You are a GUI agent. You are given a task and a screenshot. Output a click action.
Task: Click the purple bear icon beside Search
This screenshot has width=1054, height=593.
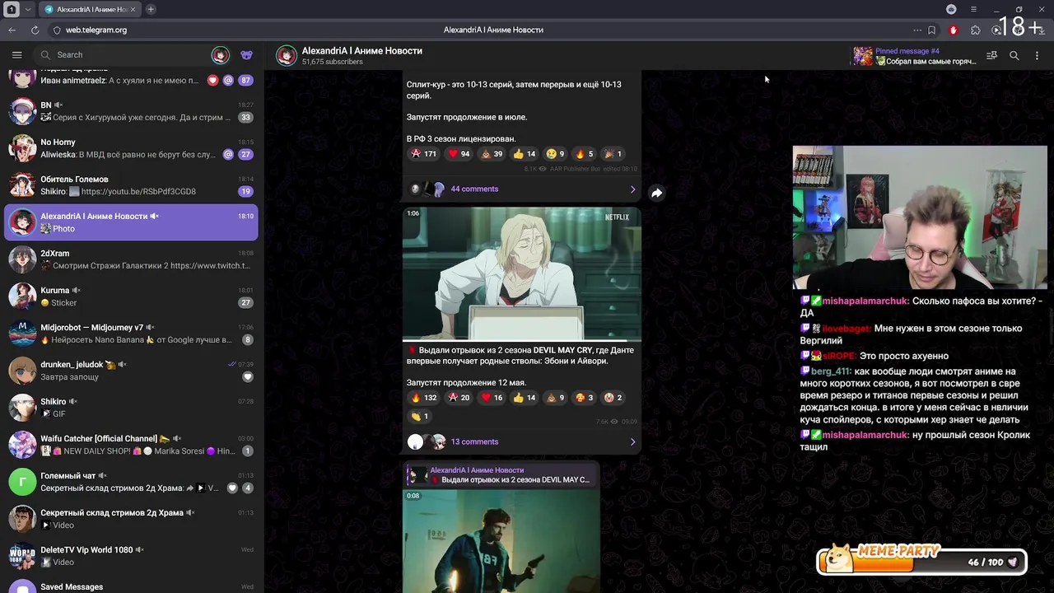246,55
